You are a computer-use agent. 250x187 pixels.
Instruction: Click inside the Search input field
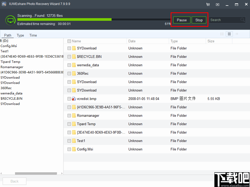225,20
